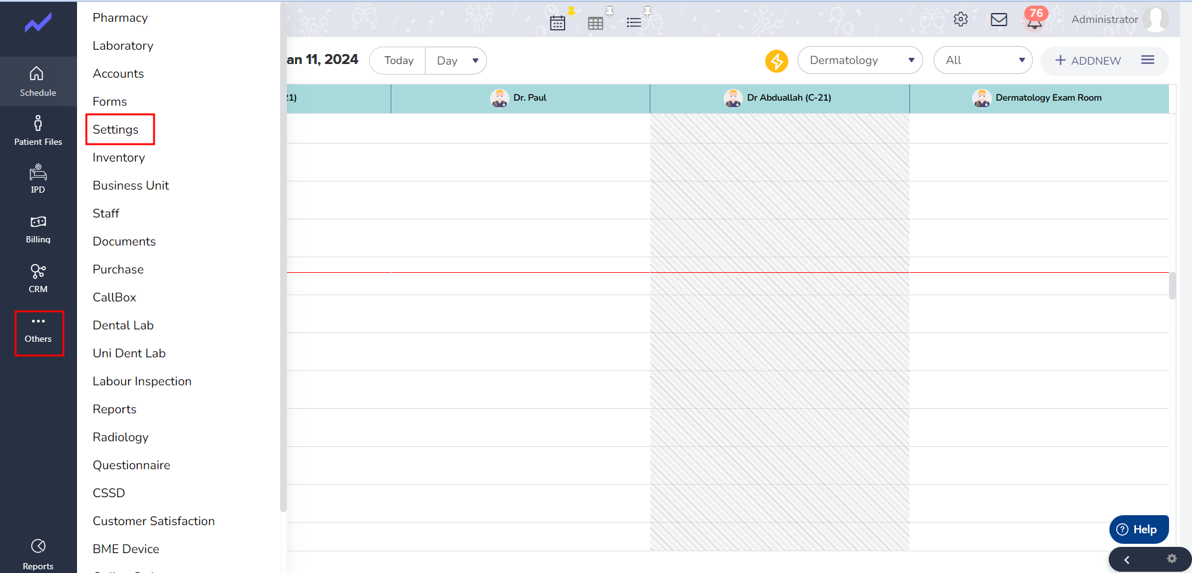Click the Today button

(x=398, y=61)
